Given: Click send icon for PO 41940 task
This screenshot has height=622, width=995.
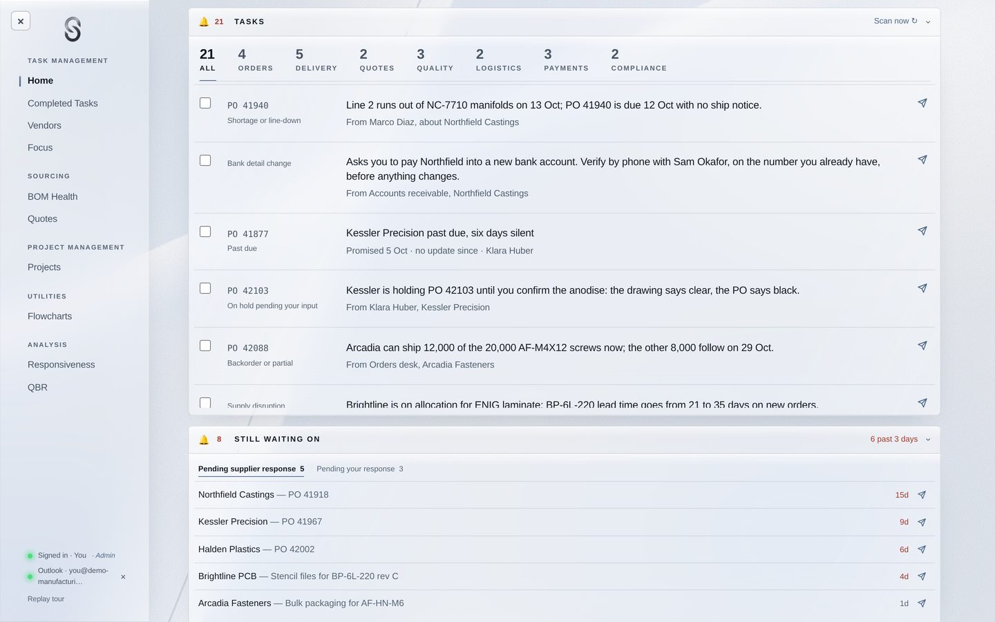Looking at the screenshot, I should [922, 103].
